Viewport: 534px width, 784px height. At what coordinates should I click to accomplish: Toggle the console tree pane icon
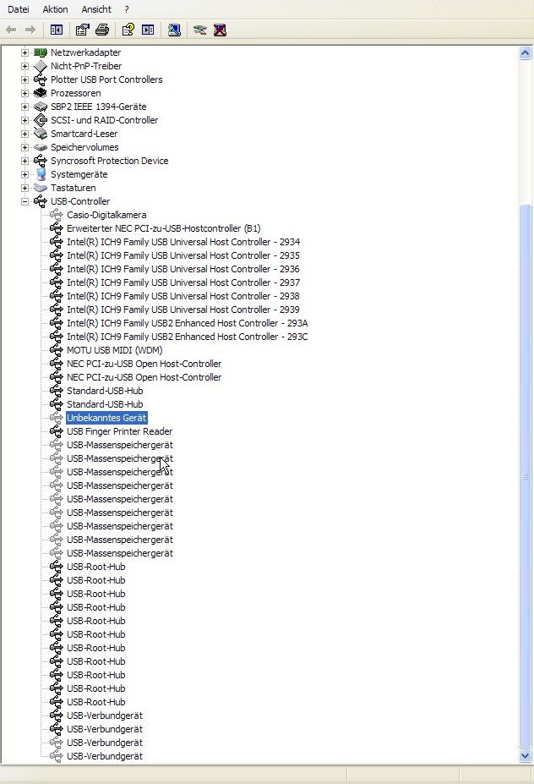pos(57,30)
